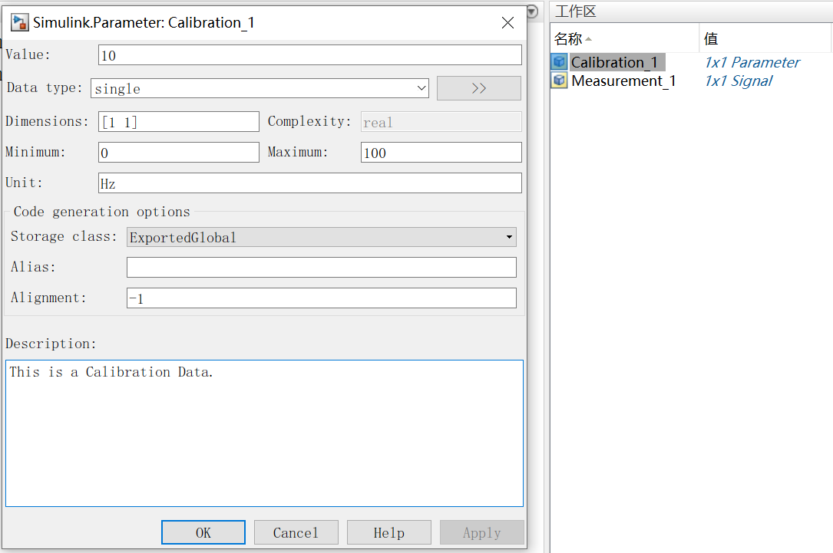The width and height of the screenshot is (833, 553).
Task: Click the Simulink.Parameter dialog title icon
Action: [x=20, y=22]
